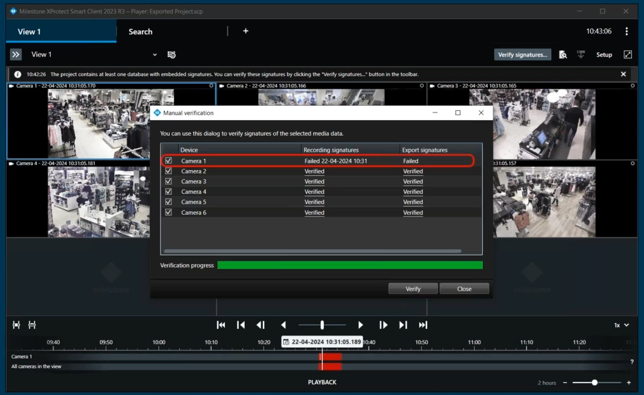
Task: Click the export download icon in toolbar
Action: pos(581,55)
